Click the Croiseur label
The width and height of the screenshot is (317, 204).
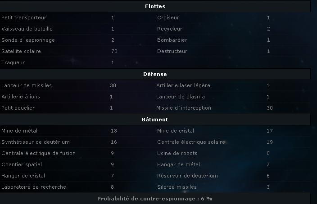pos(168,18)
